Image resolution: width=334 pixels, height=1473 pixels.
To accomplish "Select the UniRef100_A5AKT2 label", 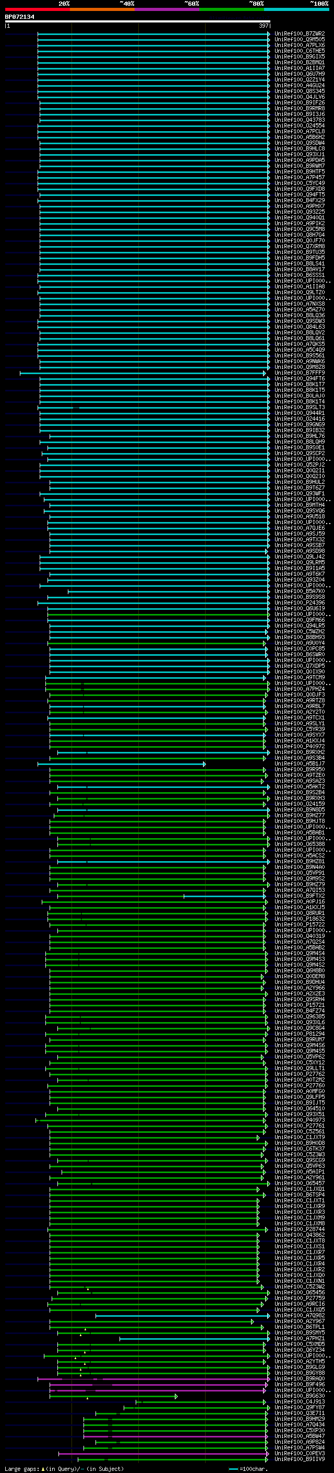I will click(x=300, y=787).
